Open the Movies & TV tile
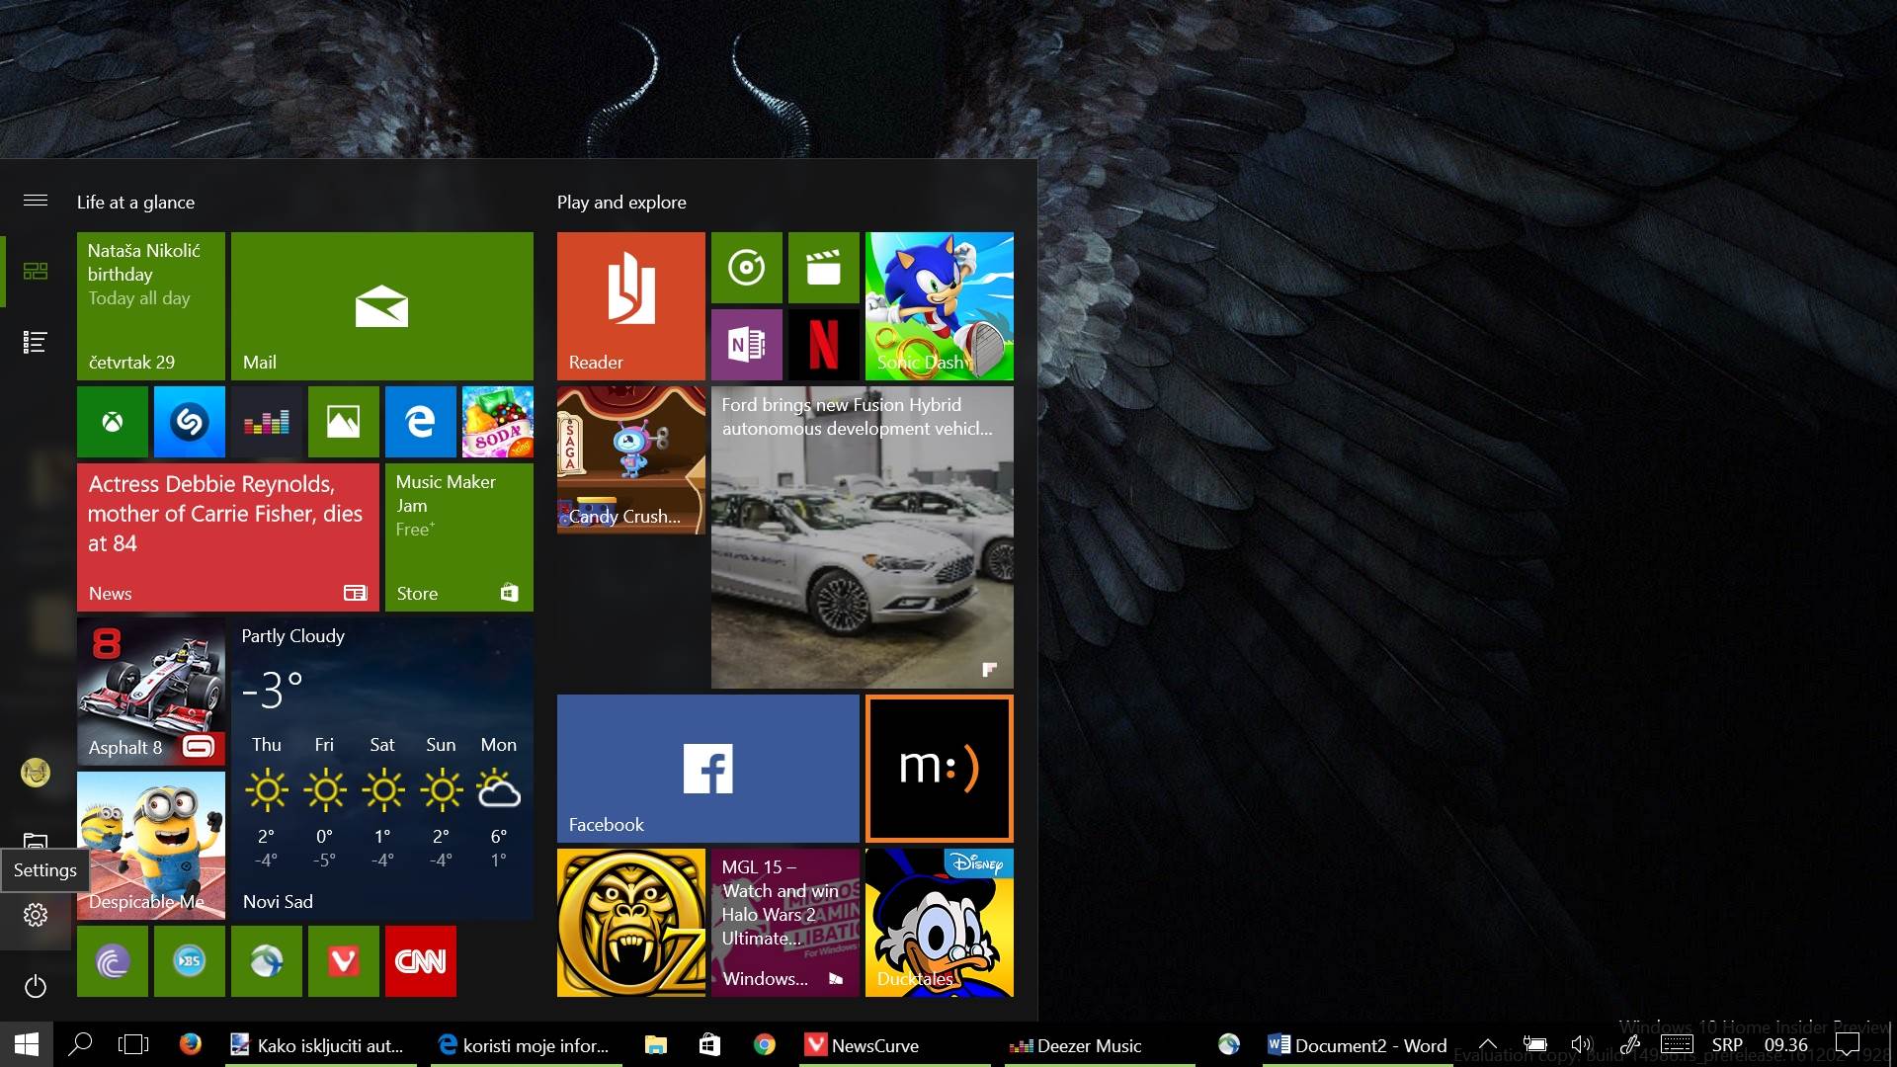This screenshot has width=1897, height=1067. tap(824, 268)
